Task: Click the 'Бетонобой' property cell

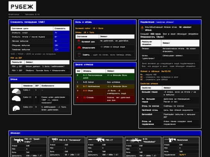Action: pyautogui.click(x=151, y=116)
